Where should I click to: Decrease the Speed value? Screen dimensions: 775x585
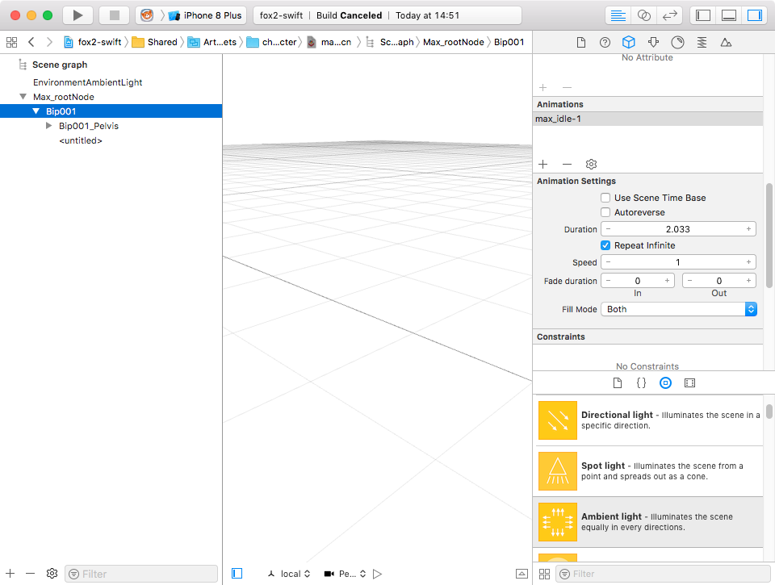609,262
